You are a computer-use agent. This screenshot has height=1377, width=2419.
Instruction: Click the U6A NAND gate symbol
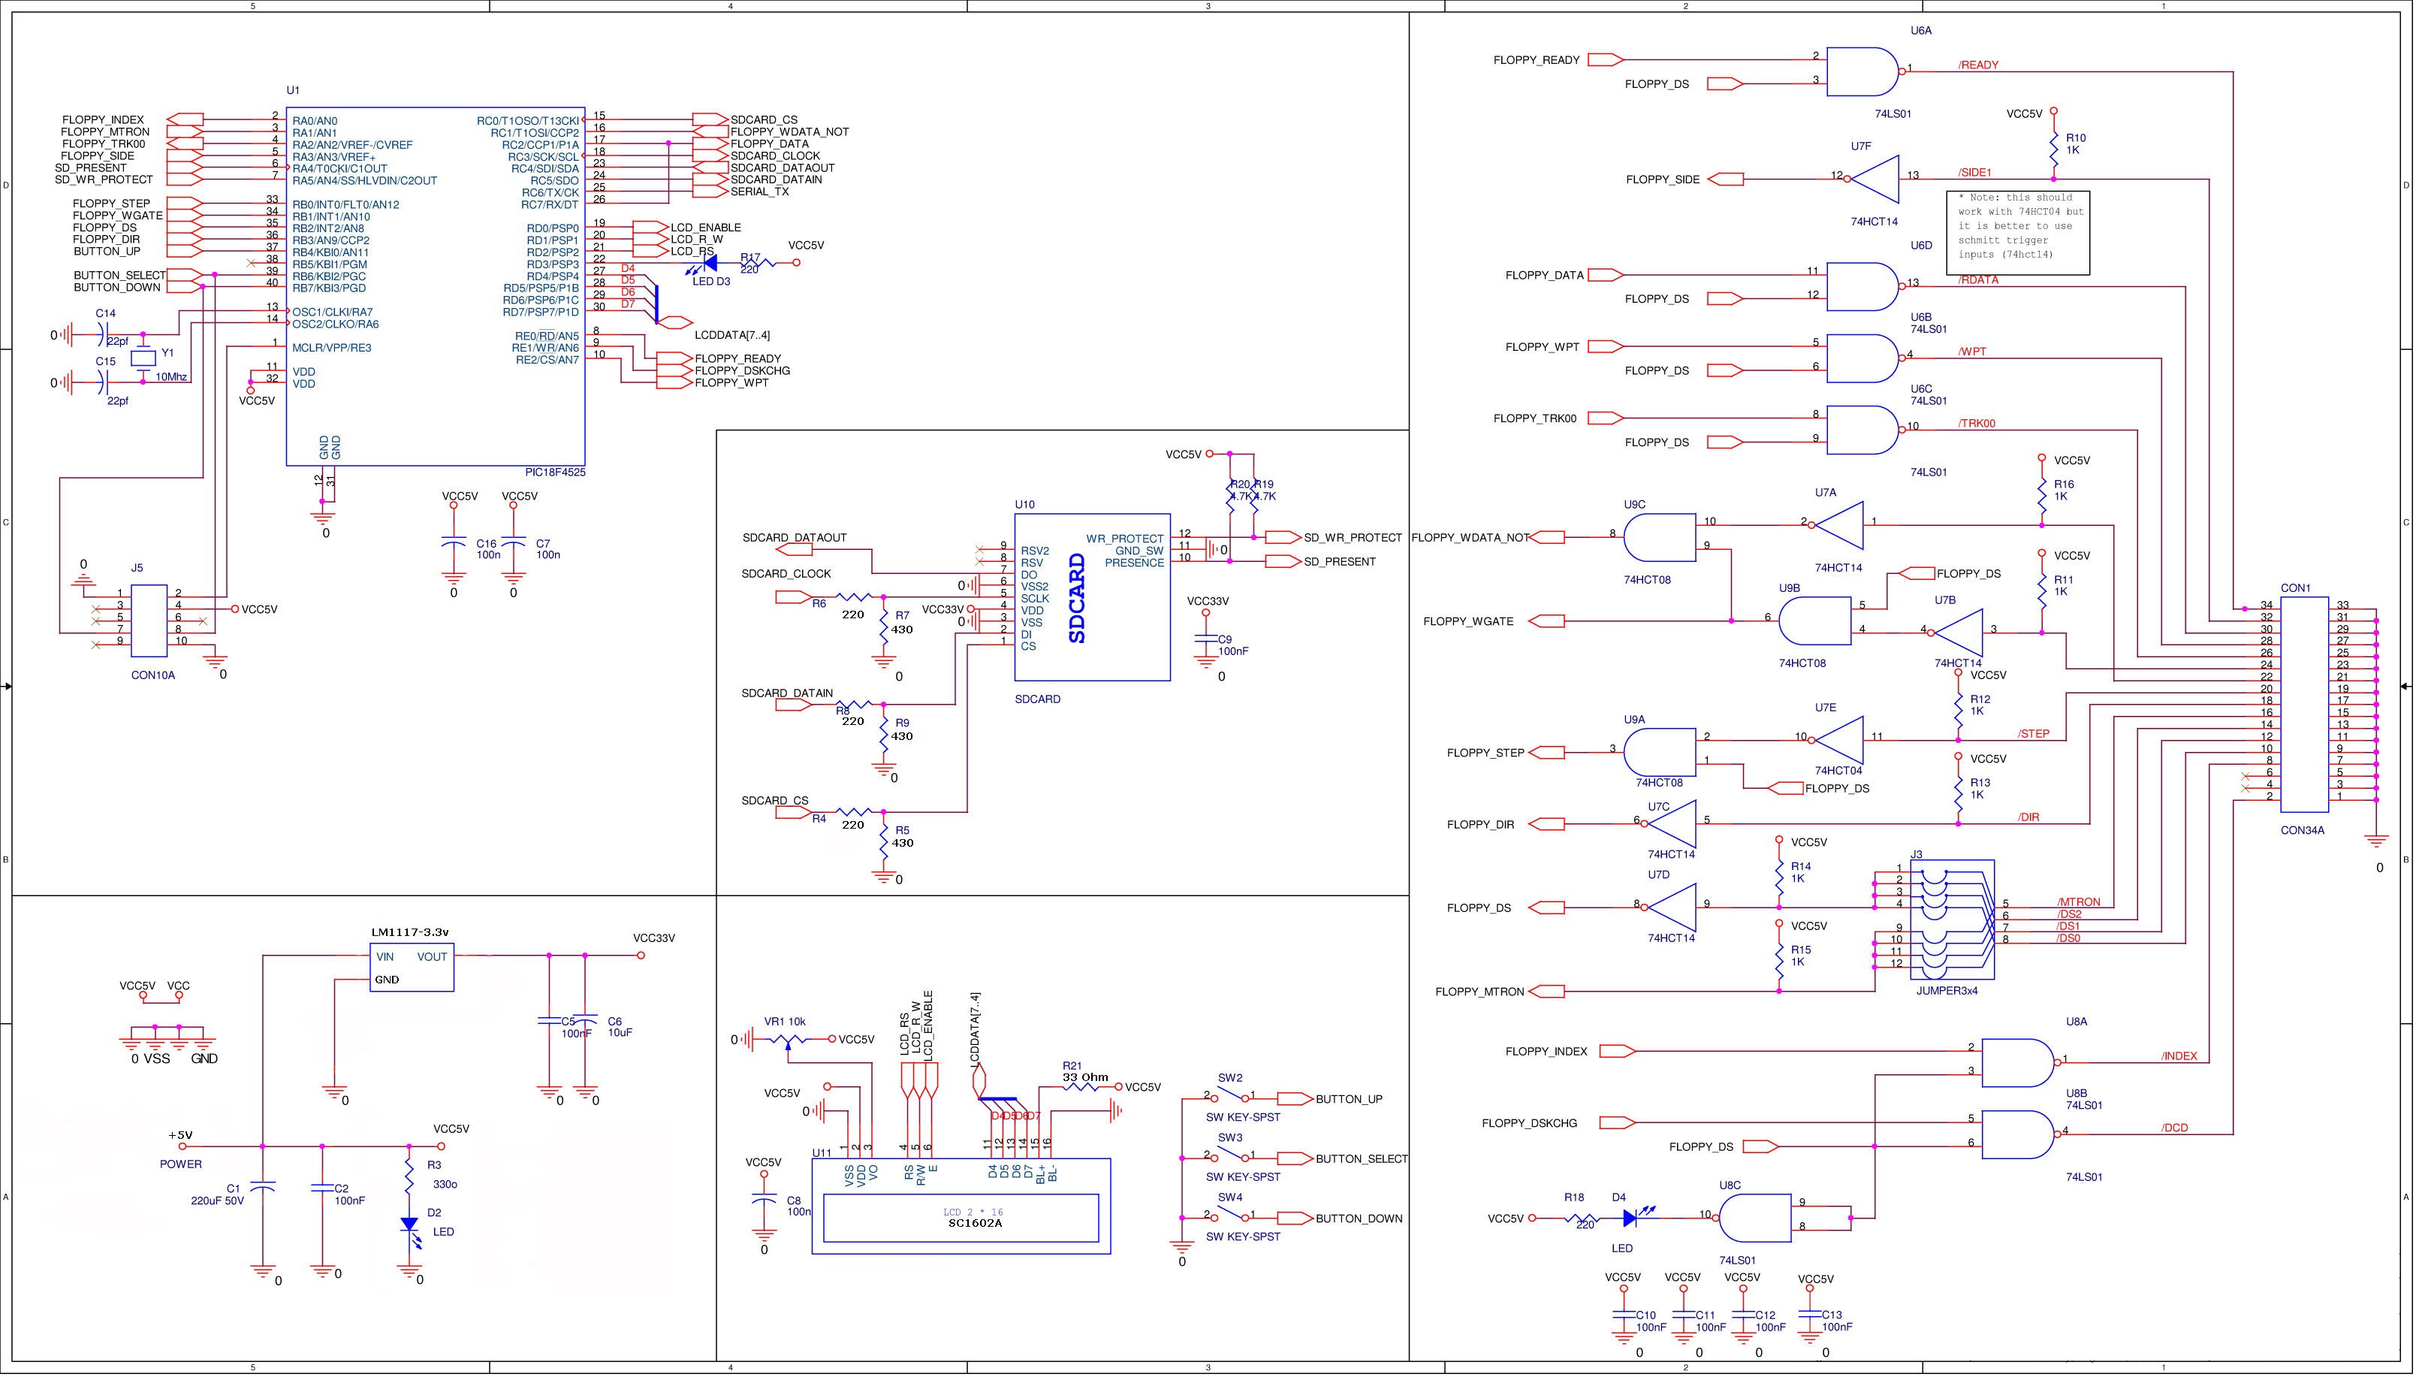[1860, 72]
